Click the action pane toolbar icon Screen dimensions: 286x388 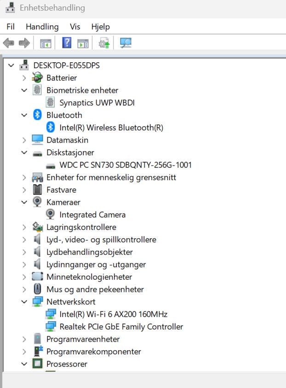[x=83, y=43]
